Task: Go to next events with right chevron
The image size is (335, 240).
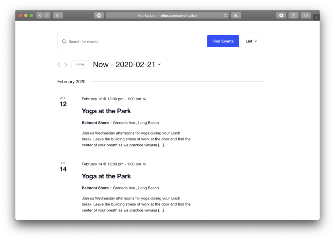Action: coord(66,64)
